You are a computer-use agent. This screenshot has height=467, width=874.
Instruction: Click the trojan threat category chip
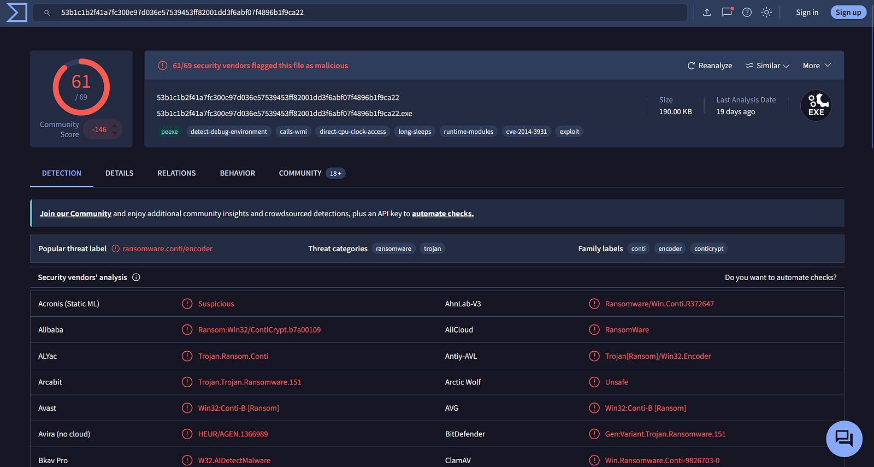pos(433,249)
